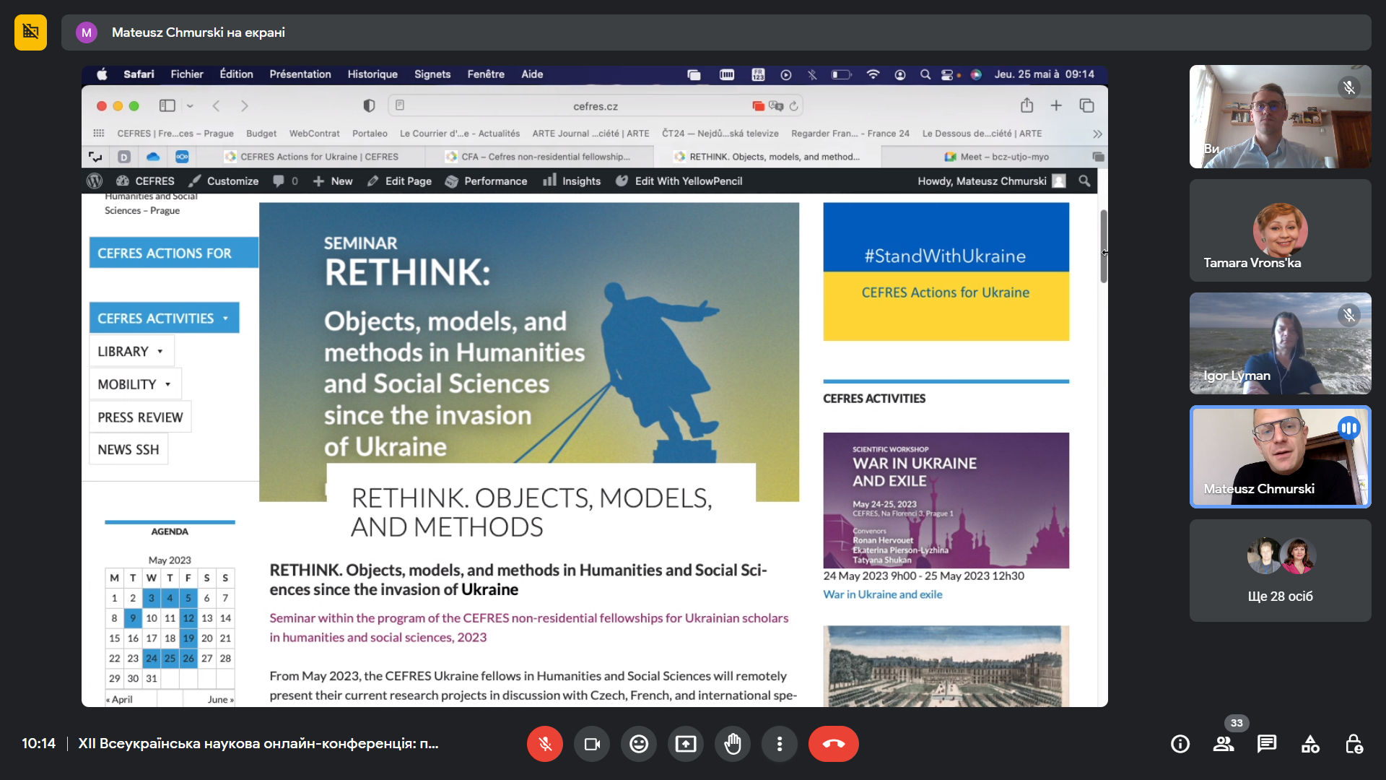Click the present screen button
Viewport: 1386px width, 780px height.
(x=686, y=744)
